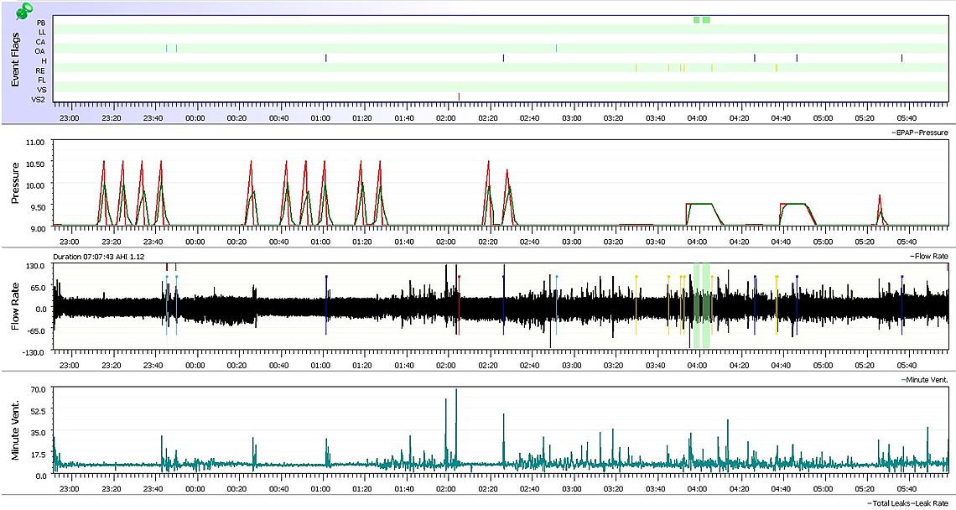Screen dimensions: 956x510
Task: Click the Event Flags vertical graph title
Action: point(17,60)
